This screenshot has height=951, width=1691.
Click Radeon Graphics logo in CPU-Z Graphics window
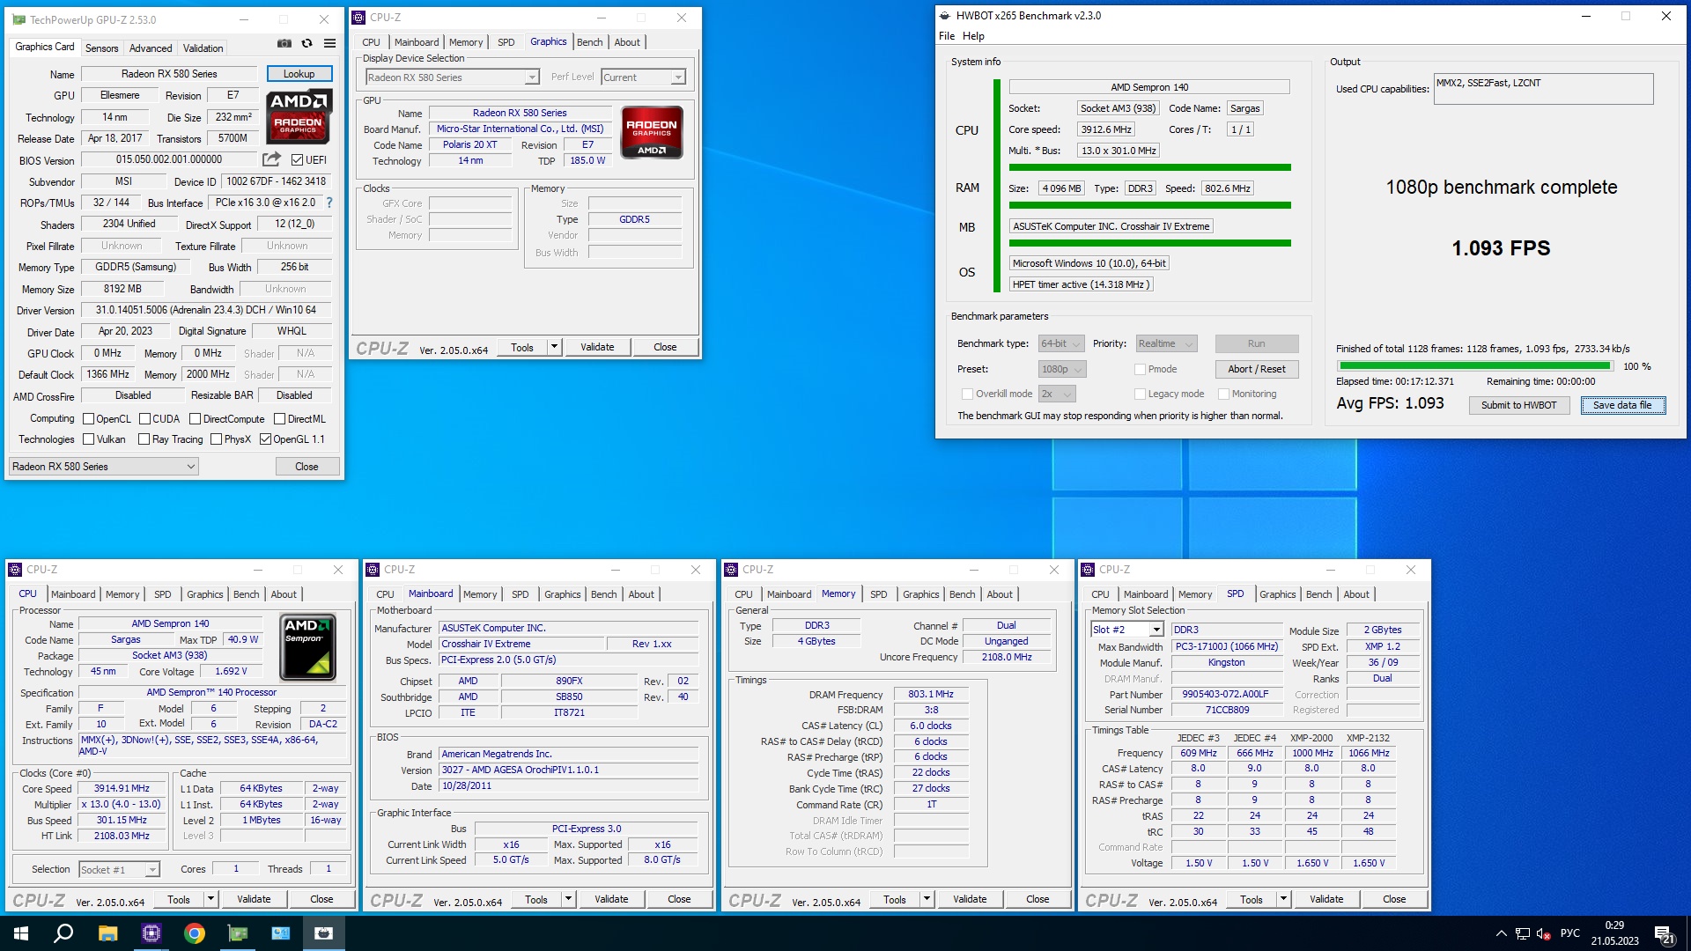(x=652, y=132)
